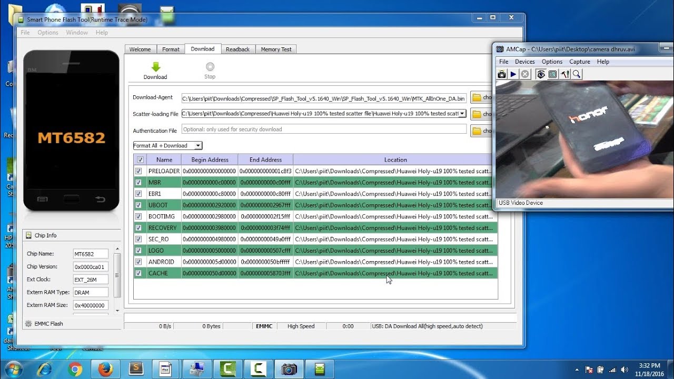The height and width of the screenshot is (379, 674).
Task: Uncheck the ANDROID partition checkbox
Action: click(138, 262)
